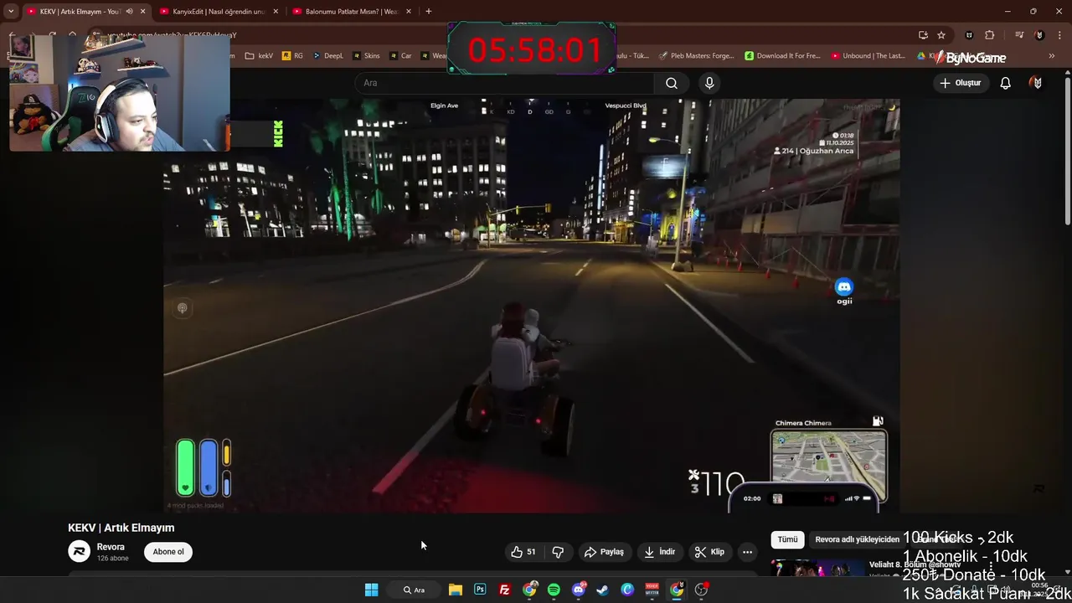Open the media control toolbar icon

[x=1019, y=35]
